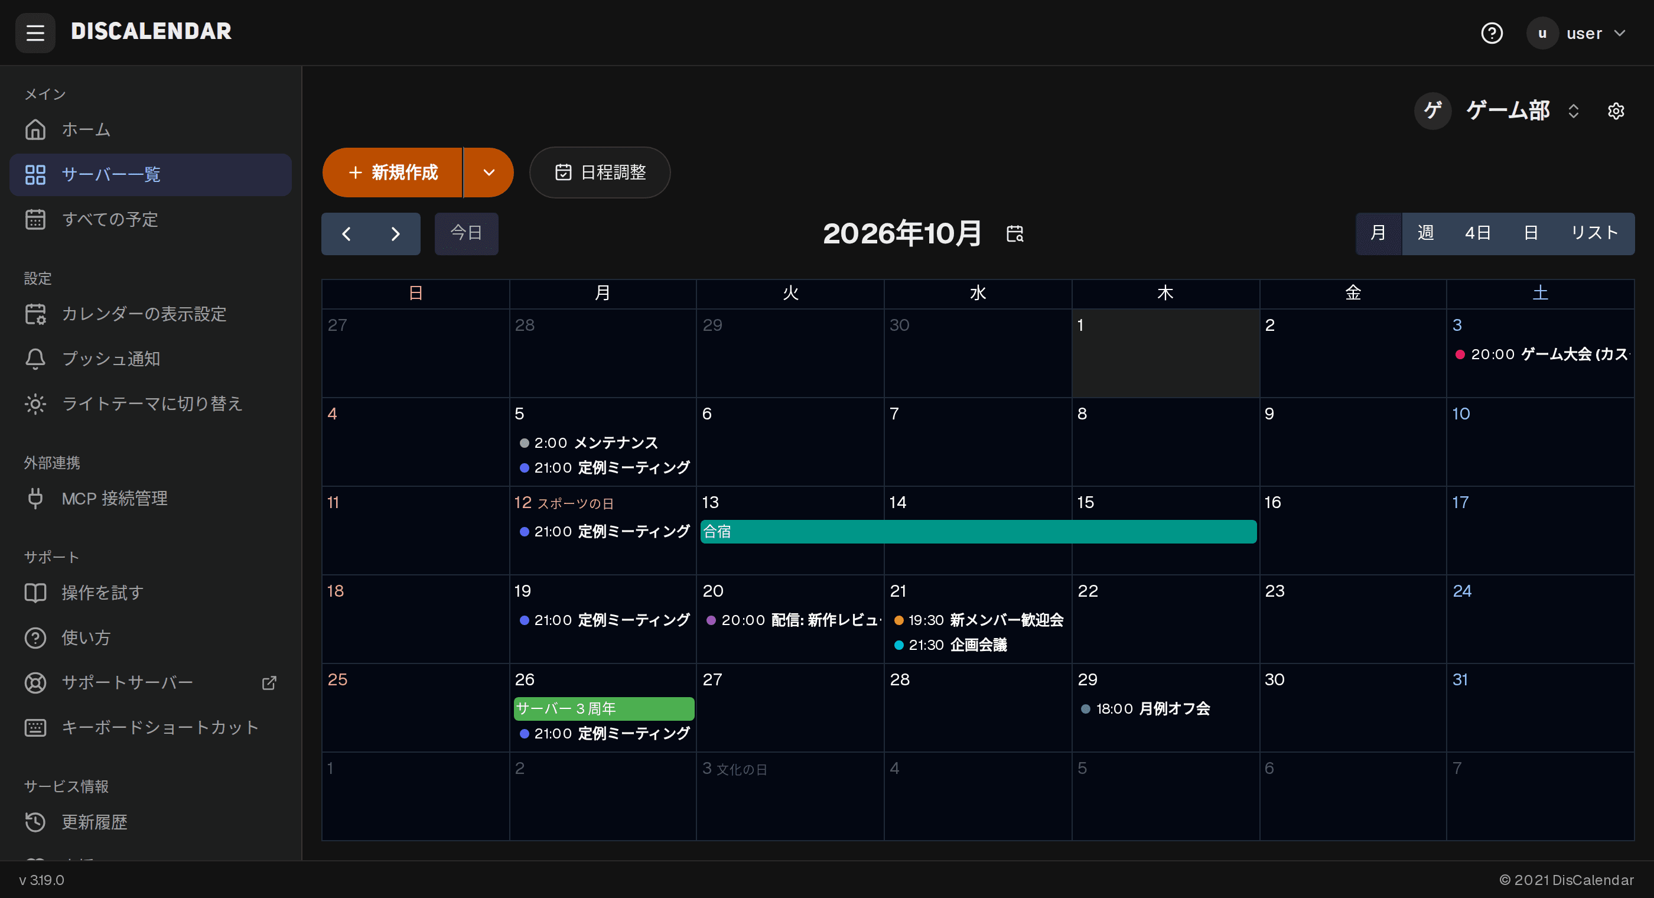Open MCP 接続管理
Screen dimensions: 1654x898
point(150,498)
